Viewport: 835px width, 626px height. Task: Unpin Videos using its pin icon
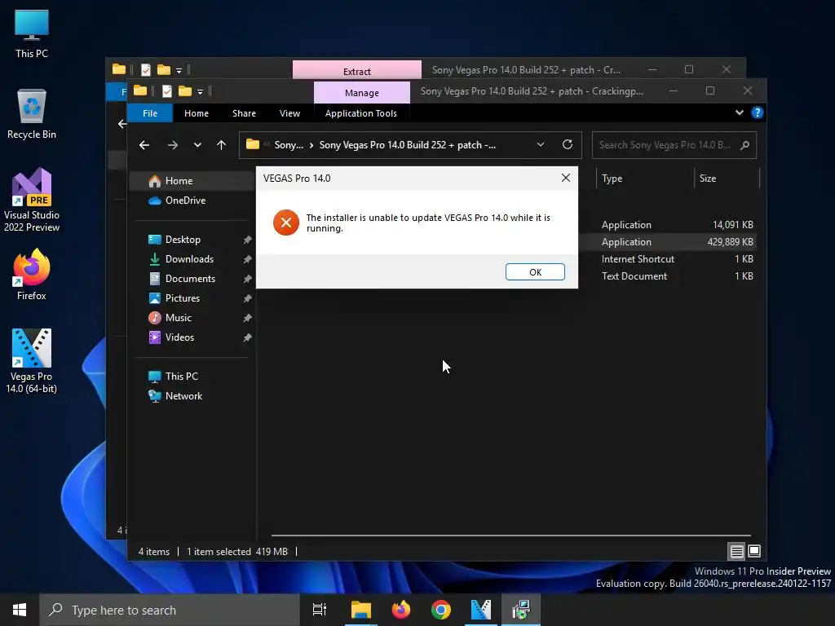(247, 337)
